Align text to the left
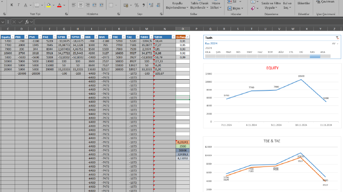343x192 pixels. point(74,5)
